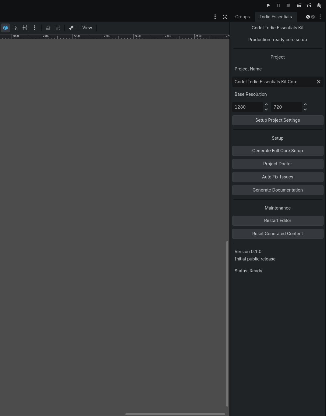Run the project with the play icon
This screenshot has height=416, width=326.
click(268, 5)
